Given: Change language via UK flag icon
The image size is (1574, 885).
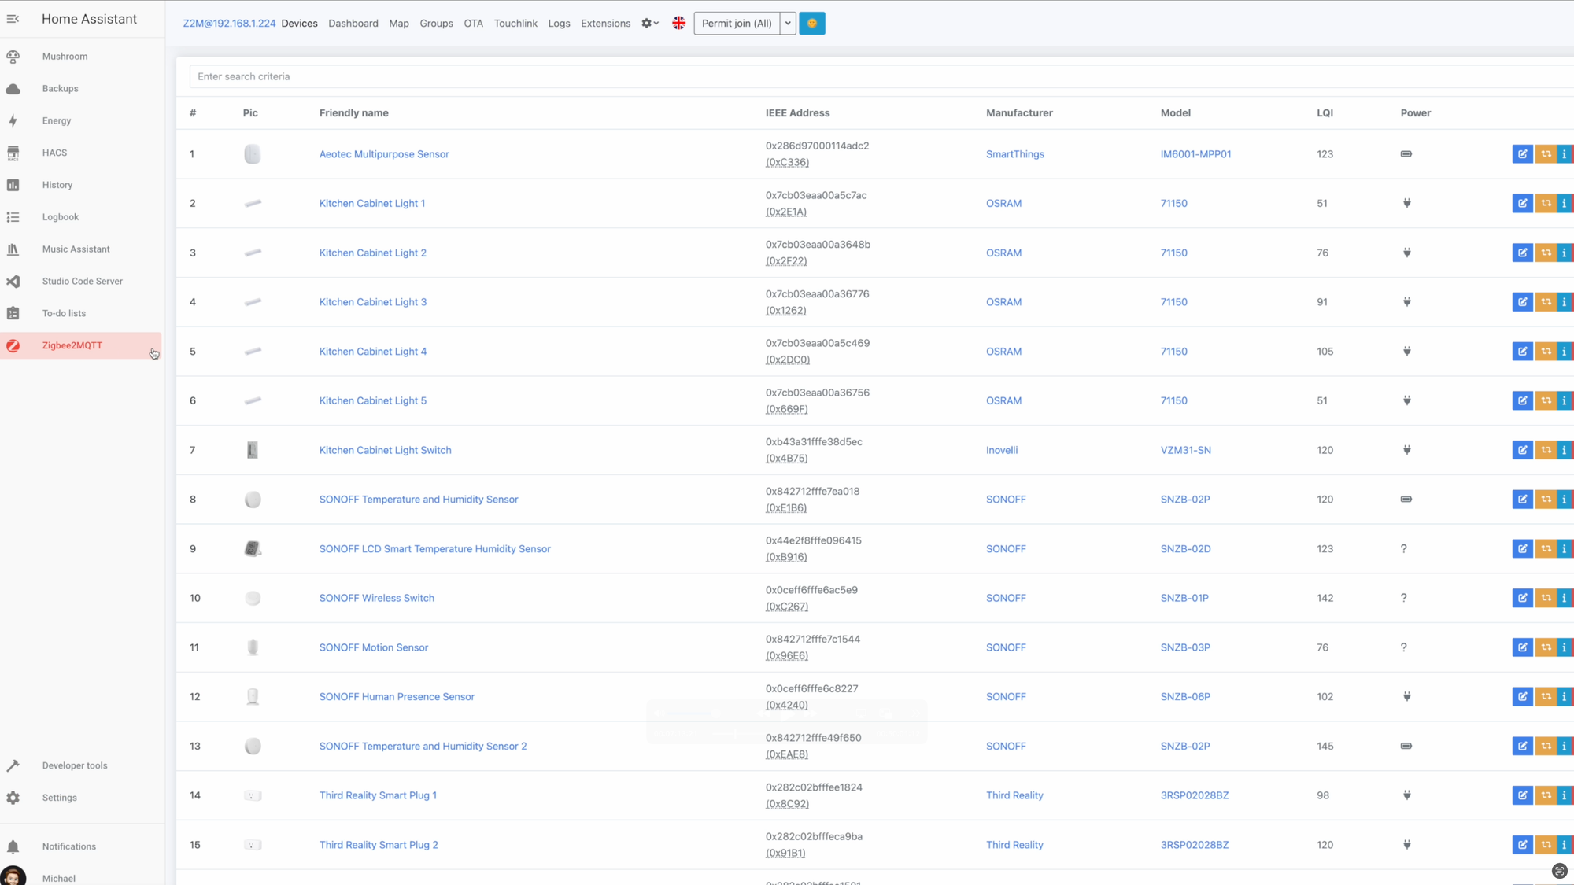Looking at the screenshot, I should click(678, 24).
